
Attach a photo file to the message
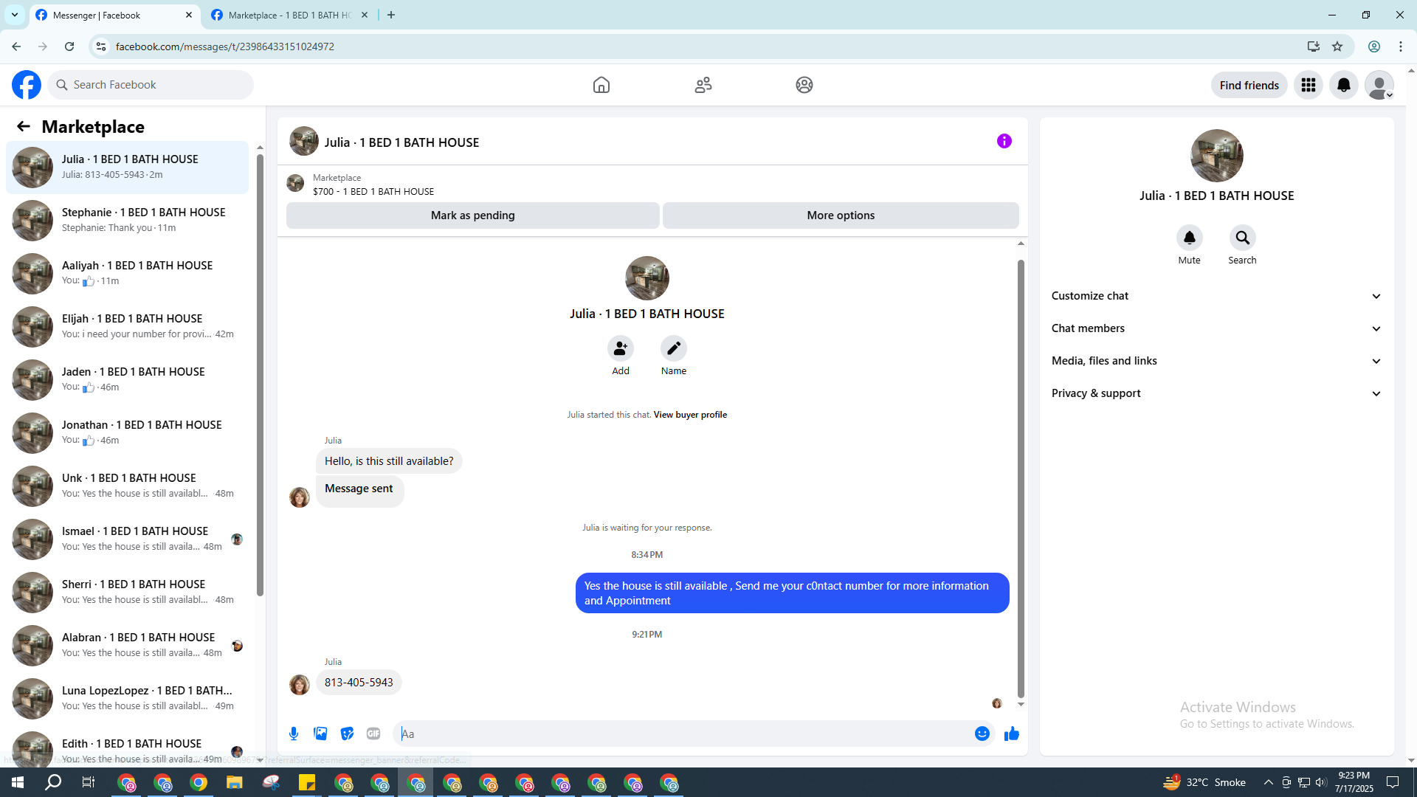(x=320, y=734)
